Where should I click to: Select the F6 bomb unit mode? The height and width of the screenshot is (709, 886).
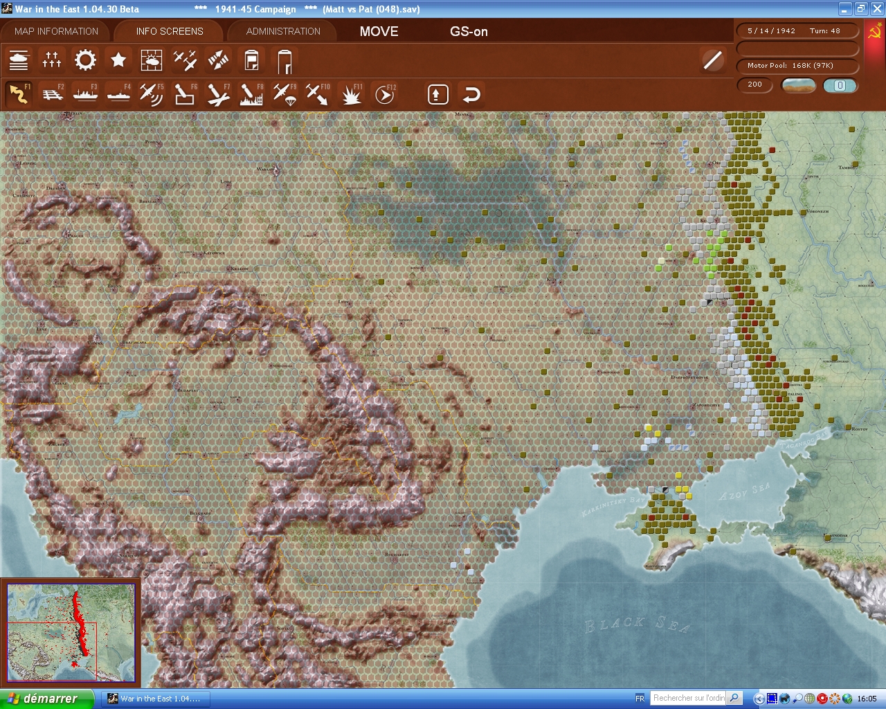tap(185, 94)
